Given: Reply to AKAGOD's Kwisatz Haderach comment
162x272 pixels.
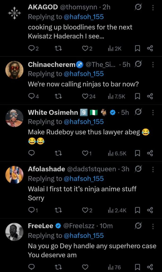Looking at the screenshot, I should [32, 48].
